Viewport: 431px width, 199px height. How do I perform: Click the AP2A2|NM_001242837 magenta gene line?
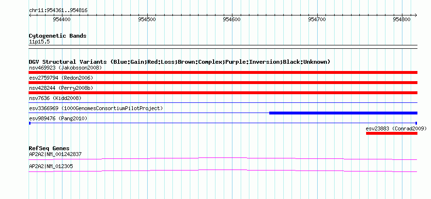pyautogui.click(x=223, y=158)
